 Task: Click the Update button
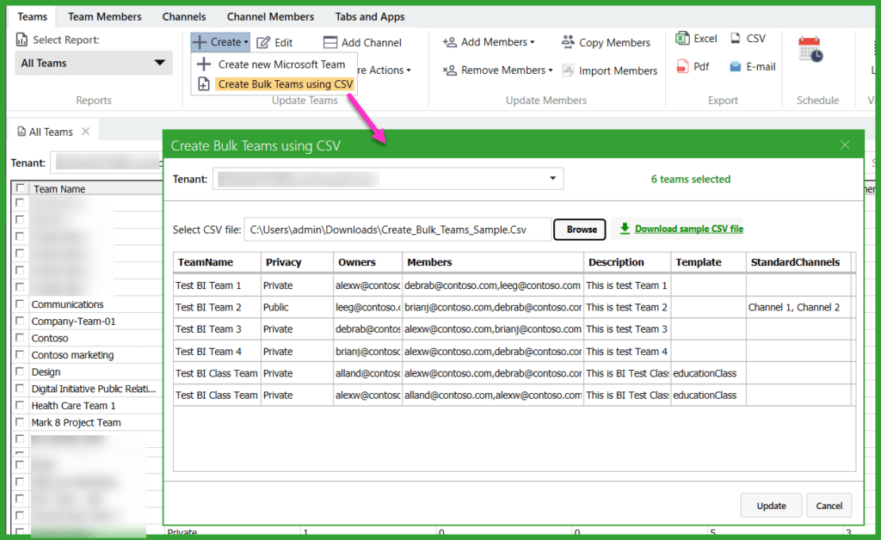coord(771,506)
